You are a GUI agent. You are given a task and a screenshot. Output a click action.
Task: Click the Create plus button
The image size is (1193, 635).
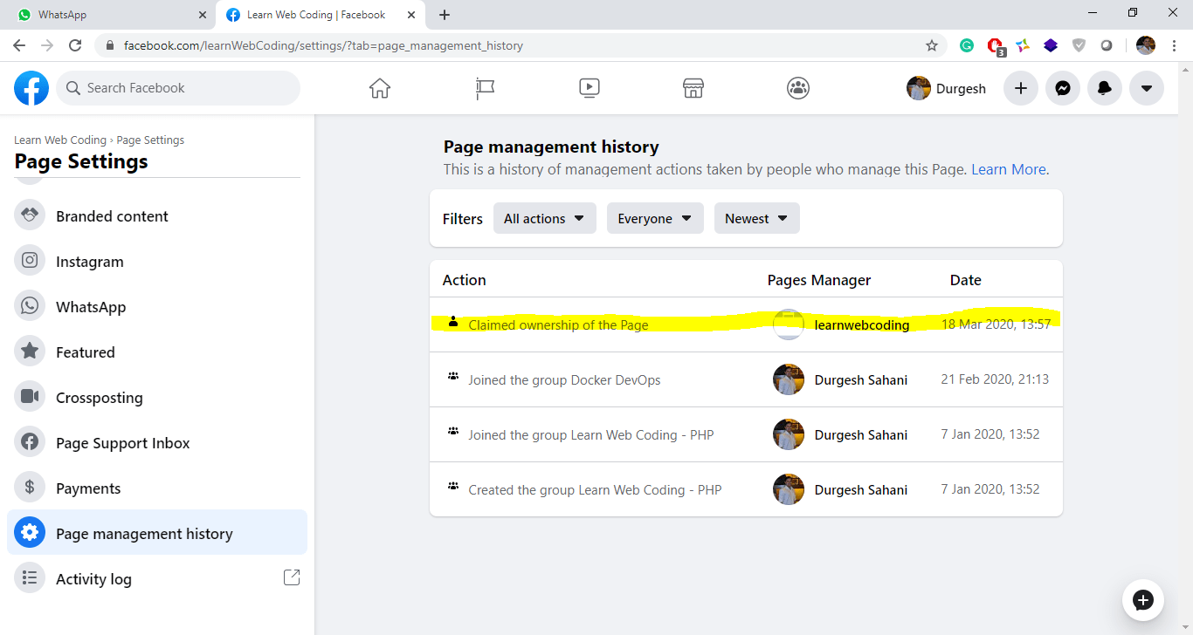click(1021, 88)
